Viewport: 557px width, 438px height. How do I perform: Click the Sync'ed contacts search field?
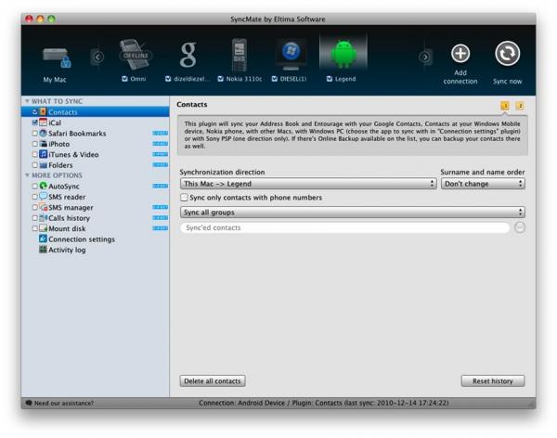point(345,227)
